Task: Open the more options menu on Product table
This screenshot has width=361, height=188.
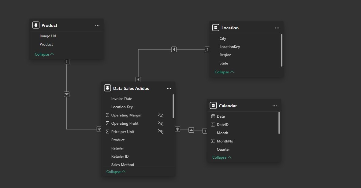Action: [x=97, y=25]
